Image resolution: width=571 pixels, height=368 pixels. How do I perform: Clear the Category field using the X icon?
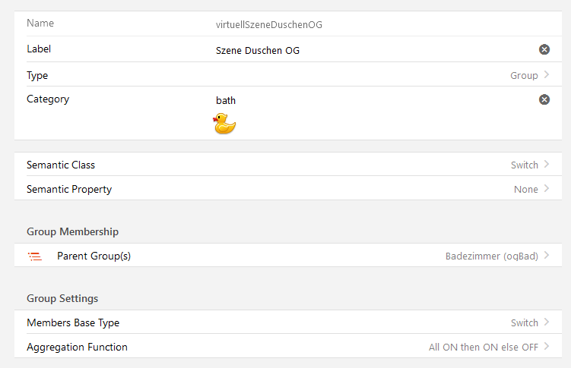[544, 99]
